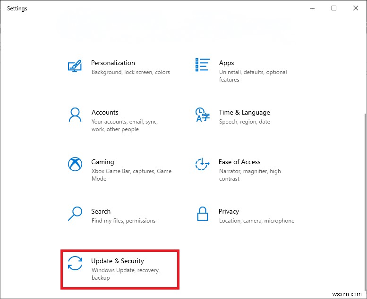Click the Gaming Xbox icon

point(75,164)
